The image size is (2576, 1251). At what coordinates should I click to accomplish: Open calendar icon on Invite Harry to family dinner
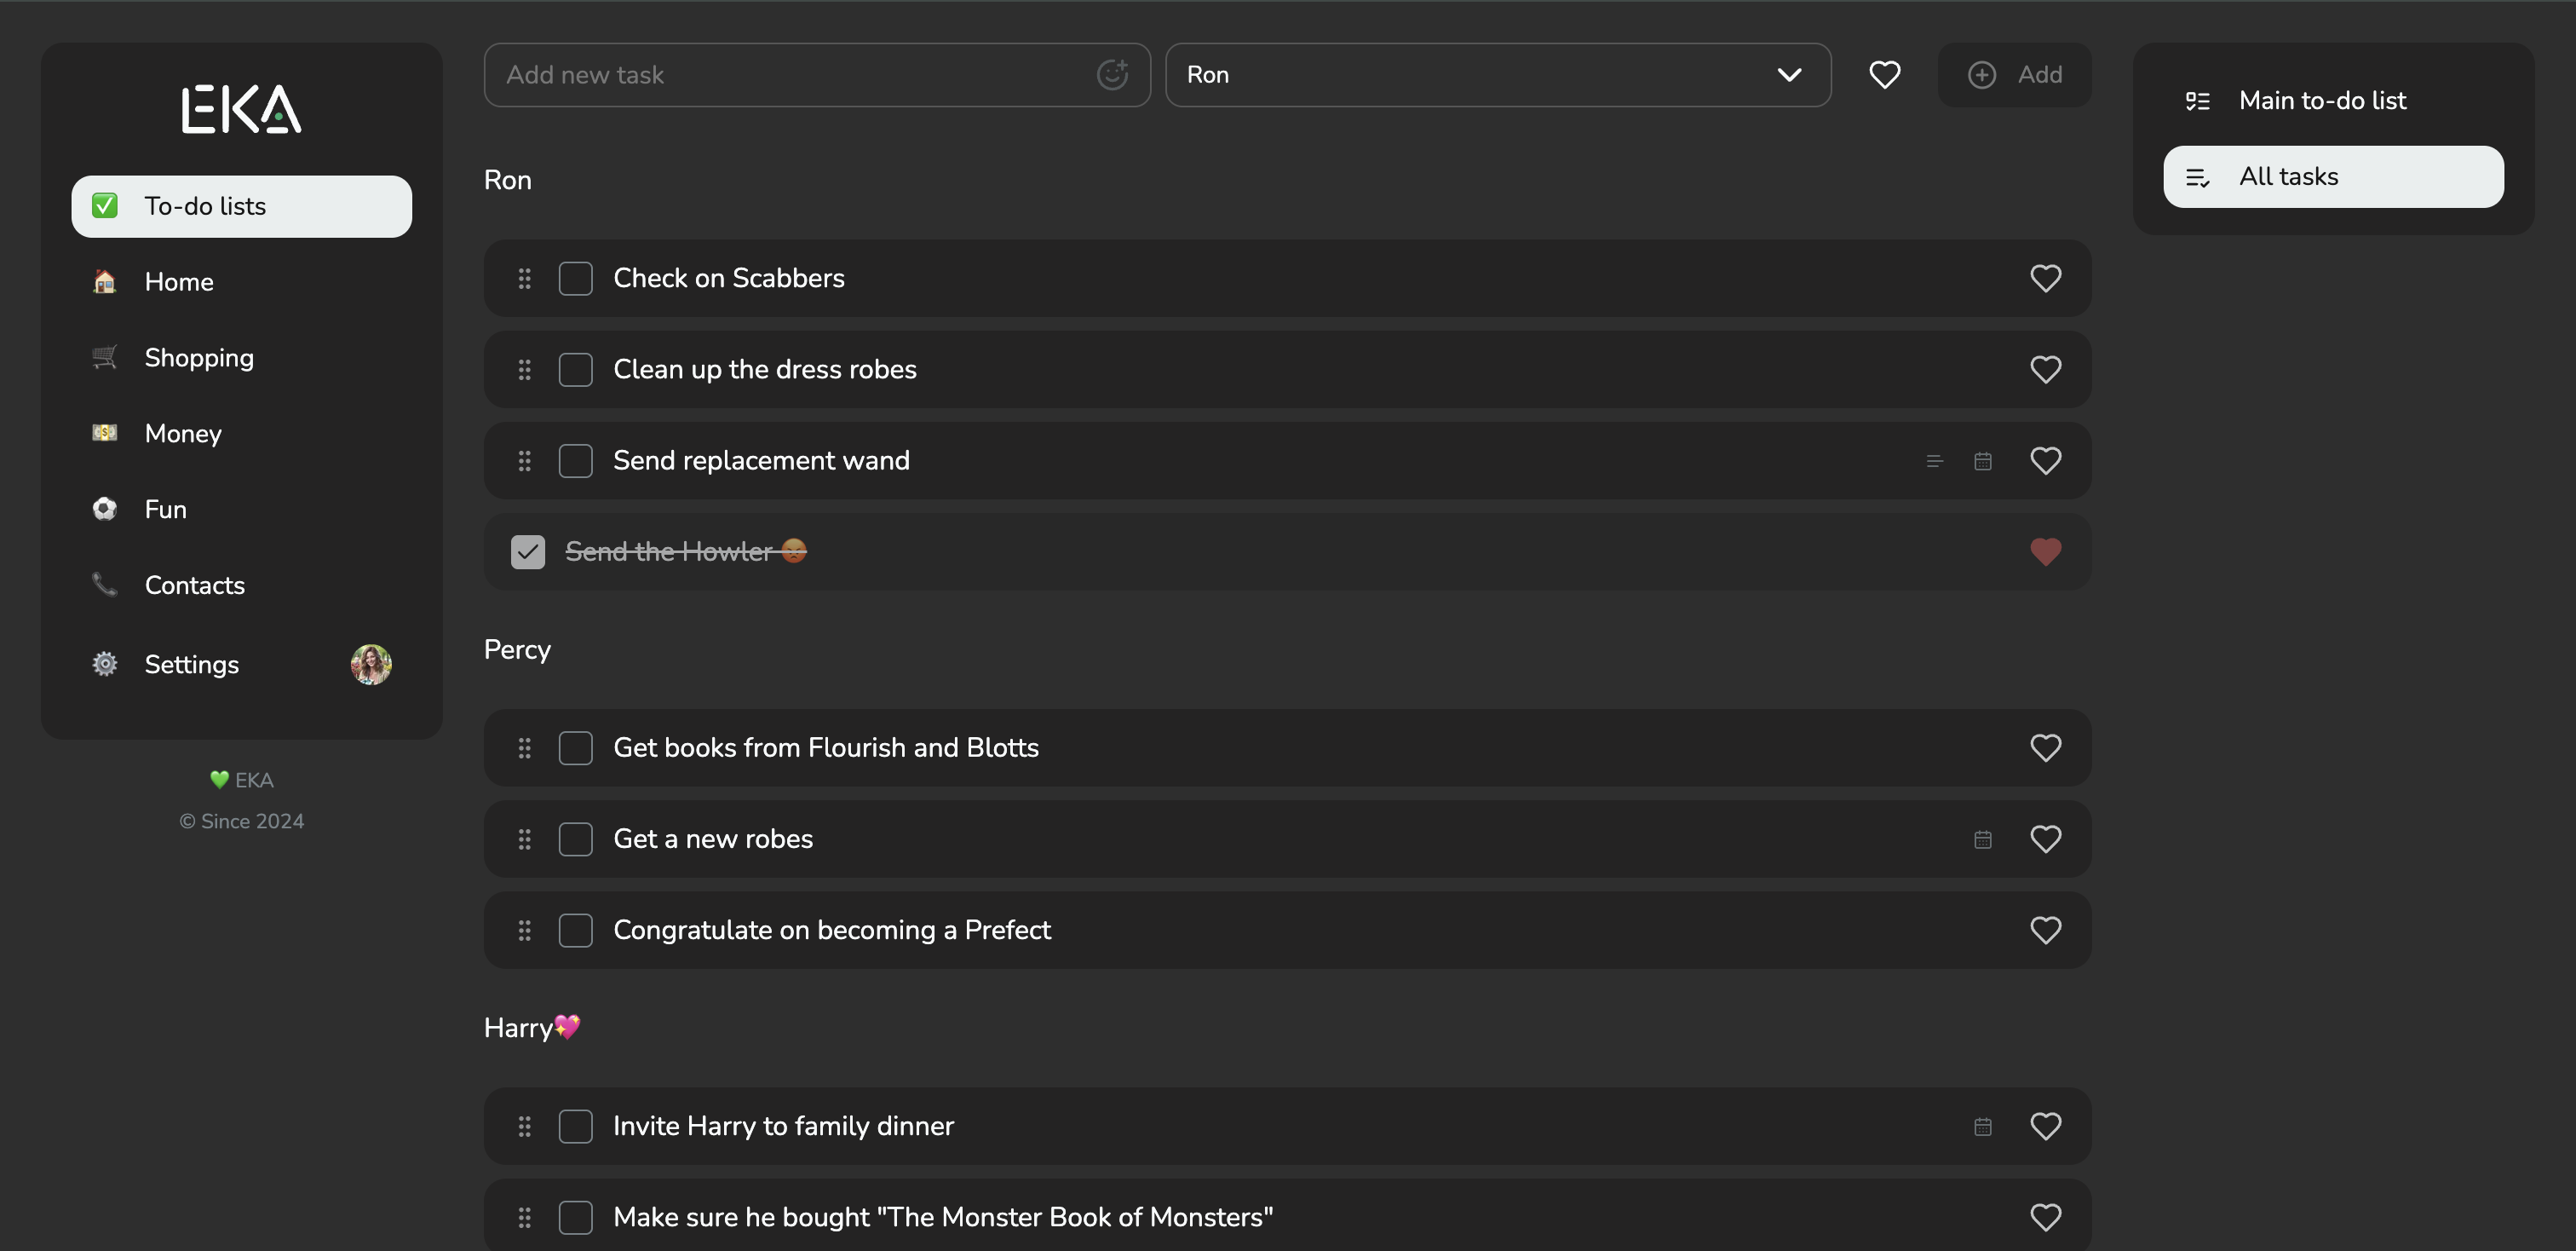coord(1983,1126)
